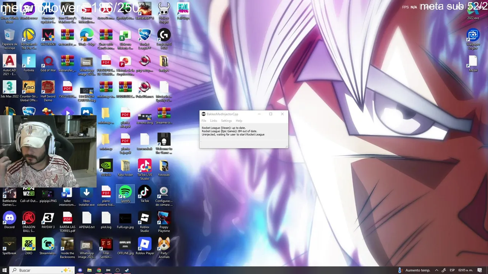Select the Roblox Studio shortcut
This screenshot has width=488, height=274.
[144, 222]
